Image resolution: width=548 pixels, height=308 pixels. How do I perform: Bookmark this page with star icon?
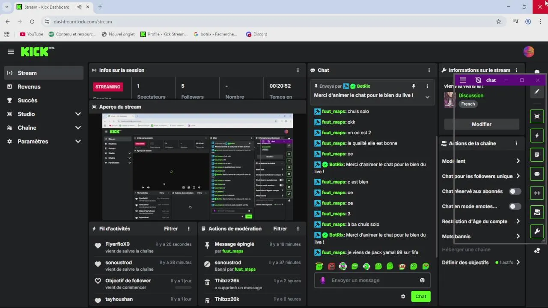498,21
